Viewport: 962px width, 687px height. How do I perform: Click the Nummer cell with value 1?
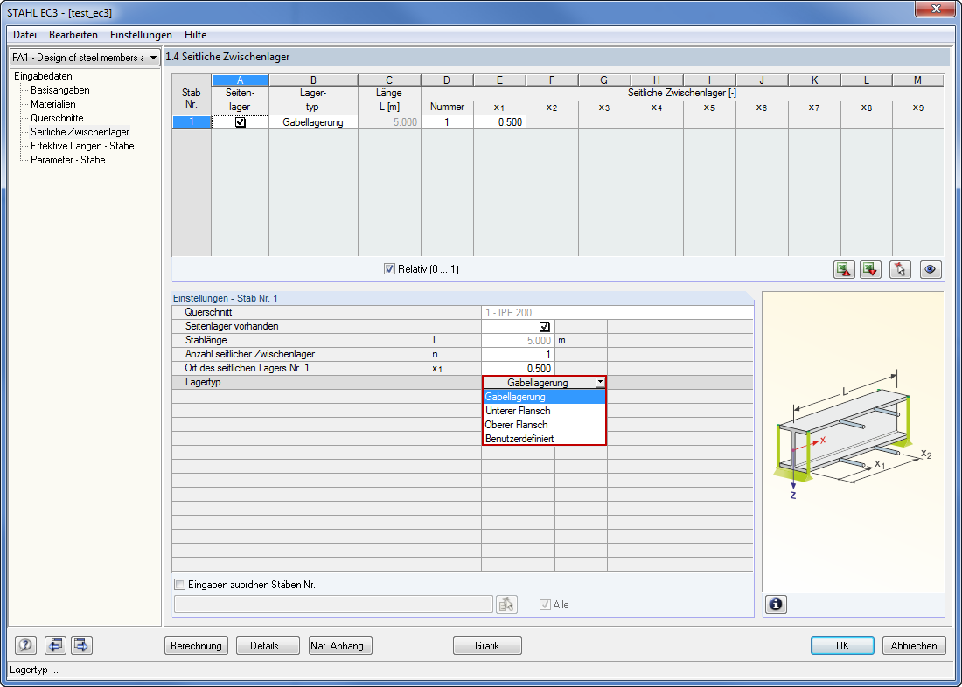[447, 122]
